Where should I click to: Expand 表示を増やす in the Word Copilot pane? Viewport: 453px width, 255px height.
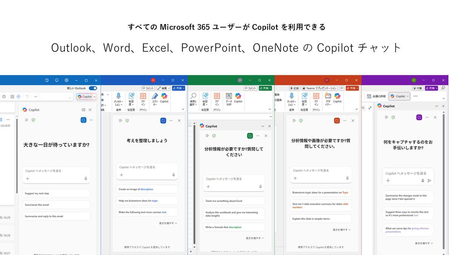click(x=168, y=223)
